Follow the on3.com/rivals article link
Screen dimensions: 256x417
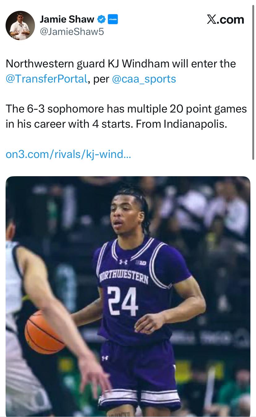[68, 154]
